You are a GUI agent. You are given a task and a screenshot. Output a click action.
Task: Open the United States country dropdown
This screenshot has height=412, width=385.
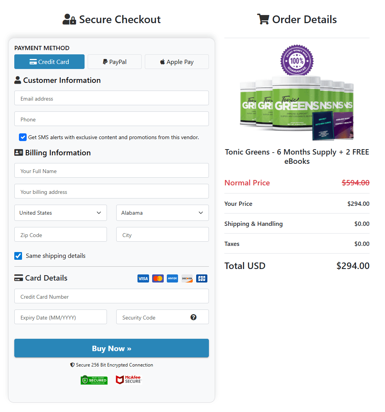pyautogui.click(x=61, y=213)
